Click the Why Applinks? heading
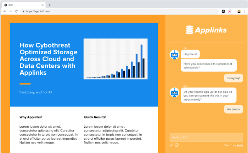This screenshot has height=153, width=248. [x=31, y=117]
